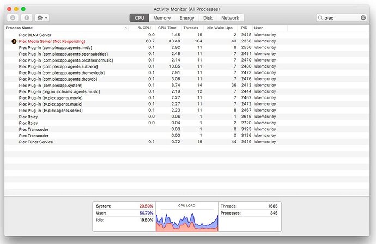Screen dimensions: 376x244
Task: Select the com.plexapp.agents.opensubtitles plug-in row
Action: click(x=186, y=54)
